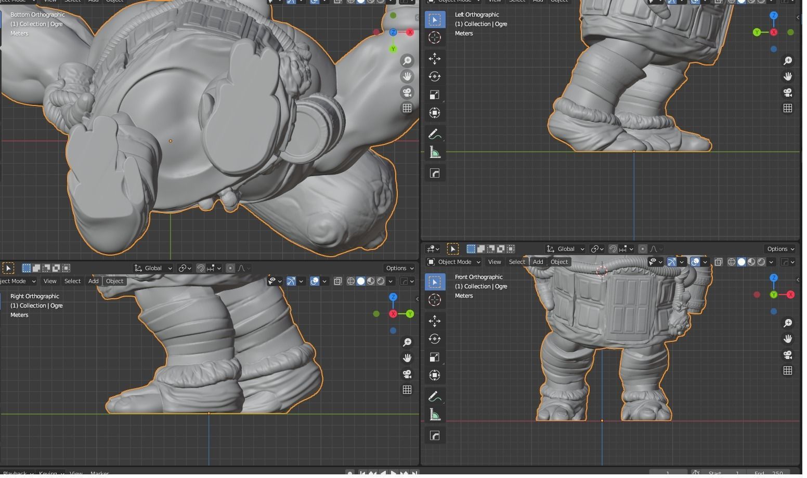Click pan hand icon in Bottom Orthographic viewport
Image resolution: width=807 pixels, height=478 pixels.
(407, 77)
